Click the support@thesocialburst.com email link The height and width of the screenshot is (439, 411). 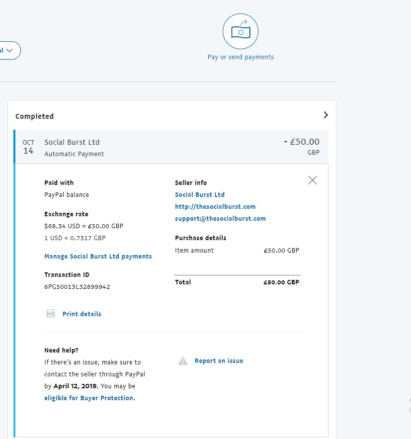tap(220, 219)
